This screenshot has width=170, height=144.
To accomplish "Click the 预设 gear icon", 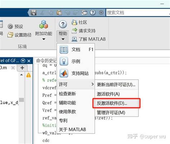I will [x=10, y=26].
